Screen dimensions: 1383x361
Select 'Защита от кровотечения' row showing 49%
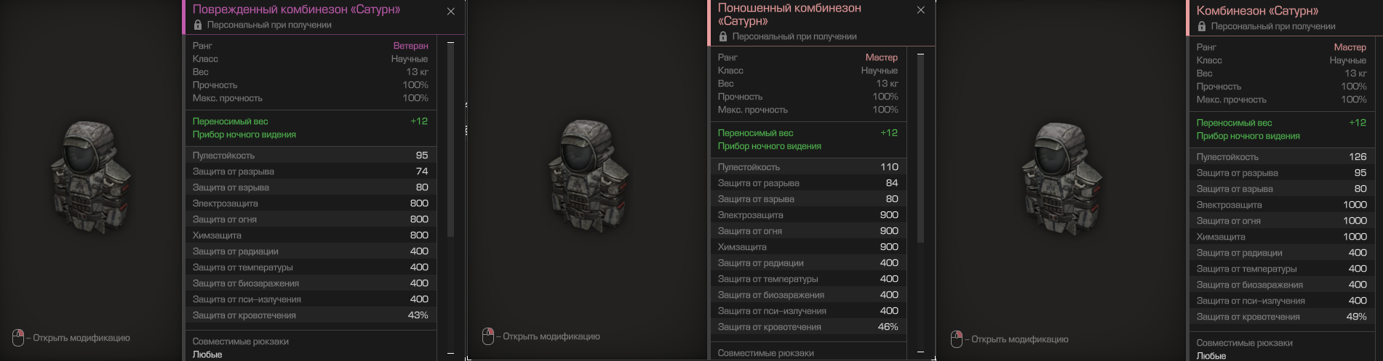(x=1282, y=317)
